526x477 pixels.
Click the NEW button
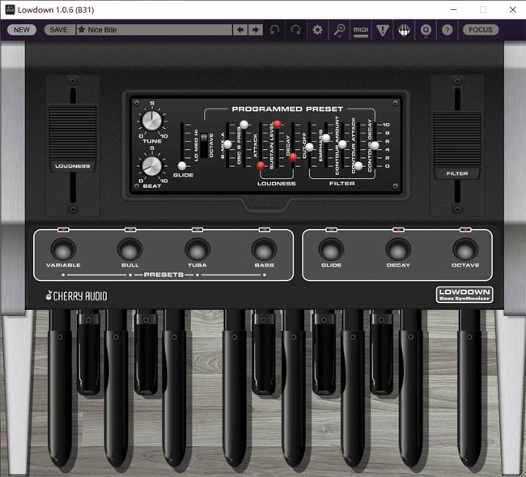(22, 30)
